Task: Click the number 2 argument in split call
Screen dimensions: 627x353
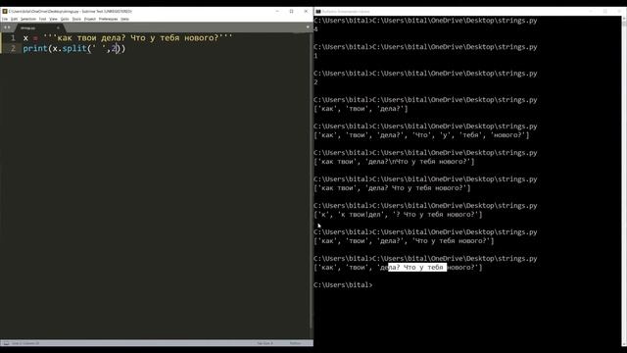Action: click(x=114, y=48)
